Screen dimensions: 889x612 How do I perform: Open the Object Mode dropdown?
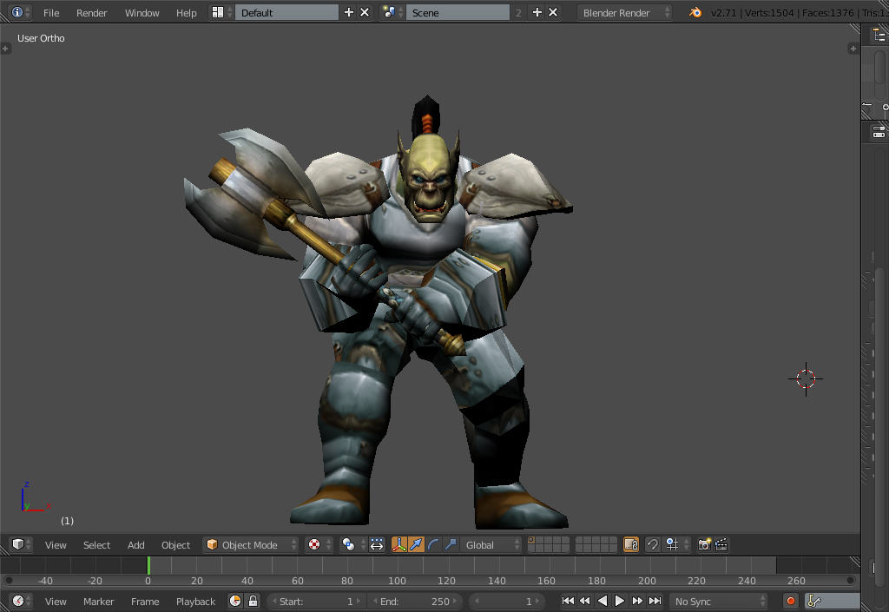click(251, 544)
